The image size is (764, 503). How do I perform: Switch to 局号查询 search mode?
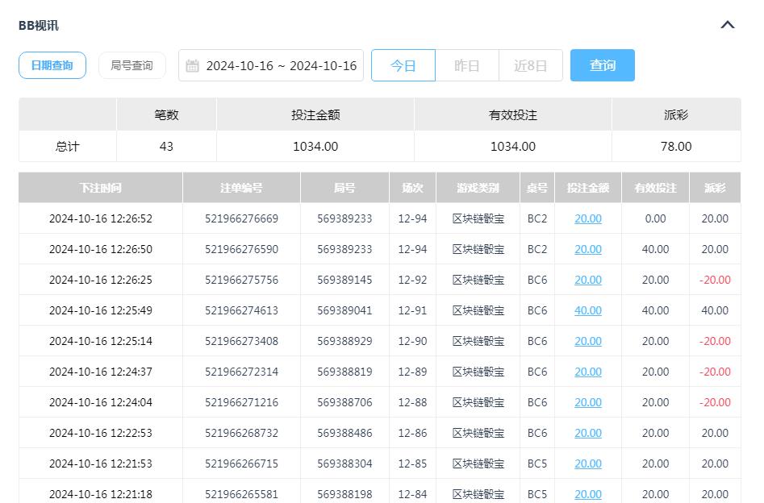tap(132, 65)
